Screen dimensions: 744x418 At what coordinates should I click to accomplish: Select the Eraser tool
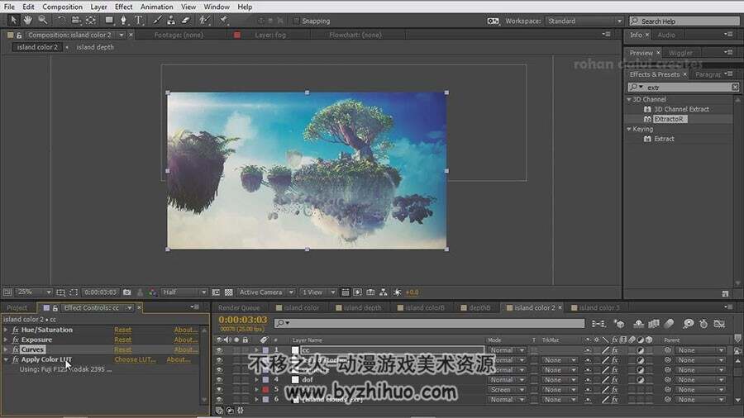pos(185,20)
